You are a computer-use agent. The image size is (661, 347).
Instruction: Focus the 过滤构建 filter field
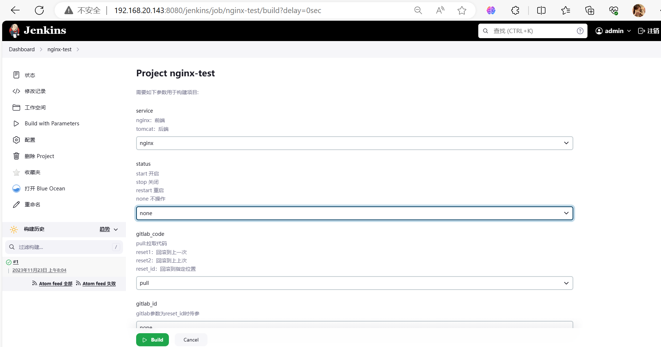(x=64, y=247)
